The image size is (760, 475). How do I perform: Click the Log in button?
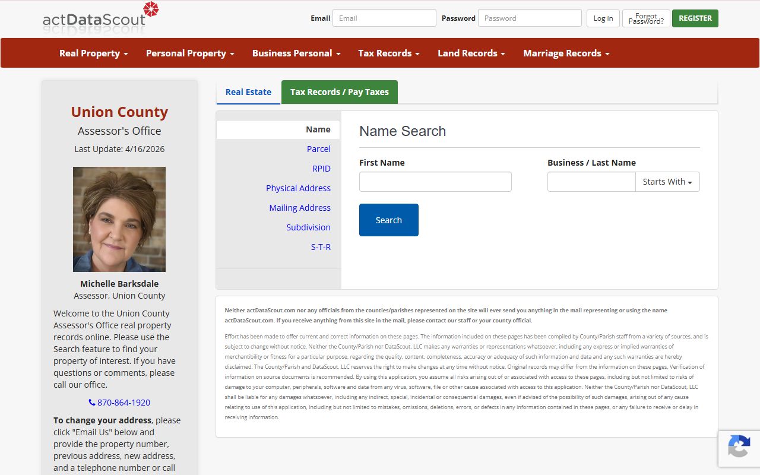[603, 18]
